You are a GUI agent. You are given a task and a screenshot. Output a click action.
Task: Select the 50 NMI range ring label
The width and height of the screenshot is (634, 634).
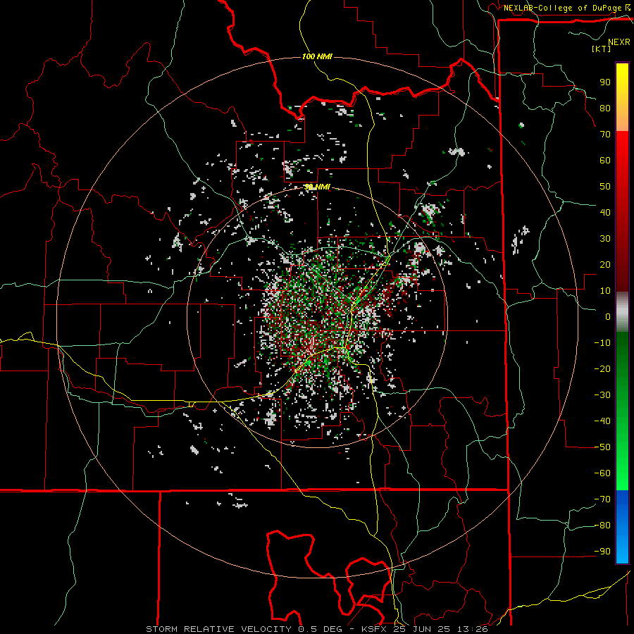point(317,187)
